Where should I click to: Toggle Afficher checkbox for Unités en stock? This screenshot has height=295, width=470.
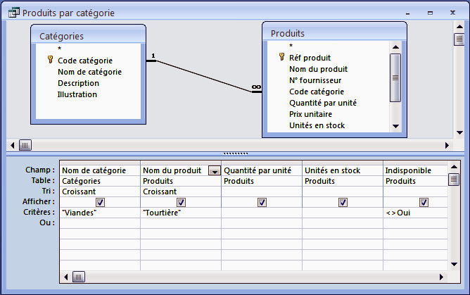pos(343,202)
